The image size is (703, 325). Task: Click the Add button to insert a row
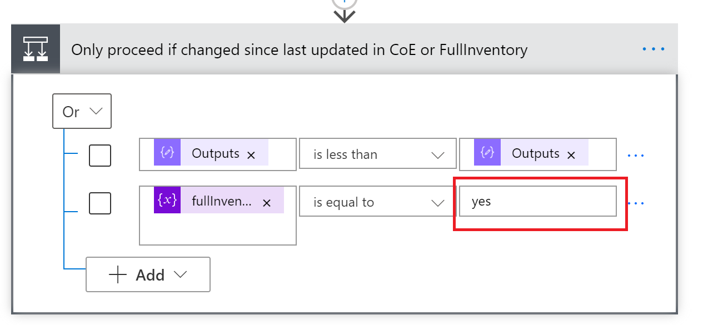147,274
